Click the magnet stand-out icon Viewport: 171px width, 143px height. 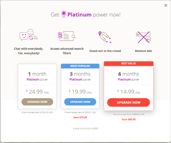tap(105, 37)
